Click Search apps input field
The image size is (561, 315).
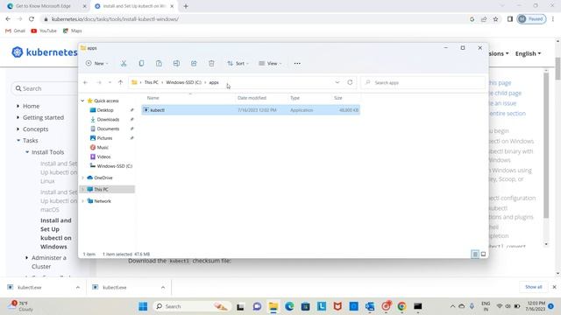423,82
